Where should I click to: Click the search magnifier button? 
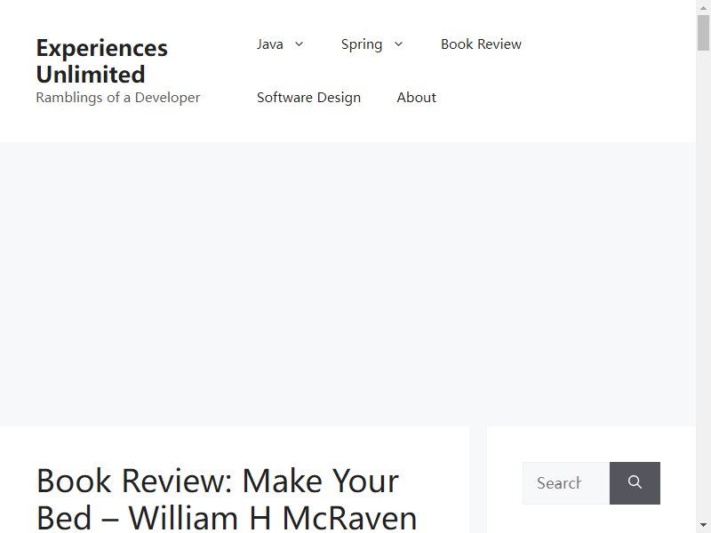click(x=635, y=482)
